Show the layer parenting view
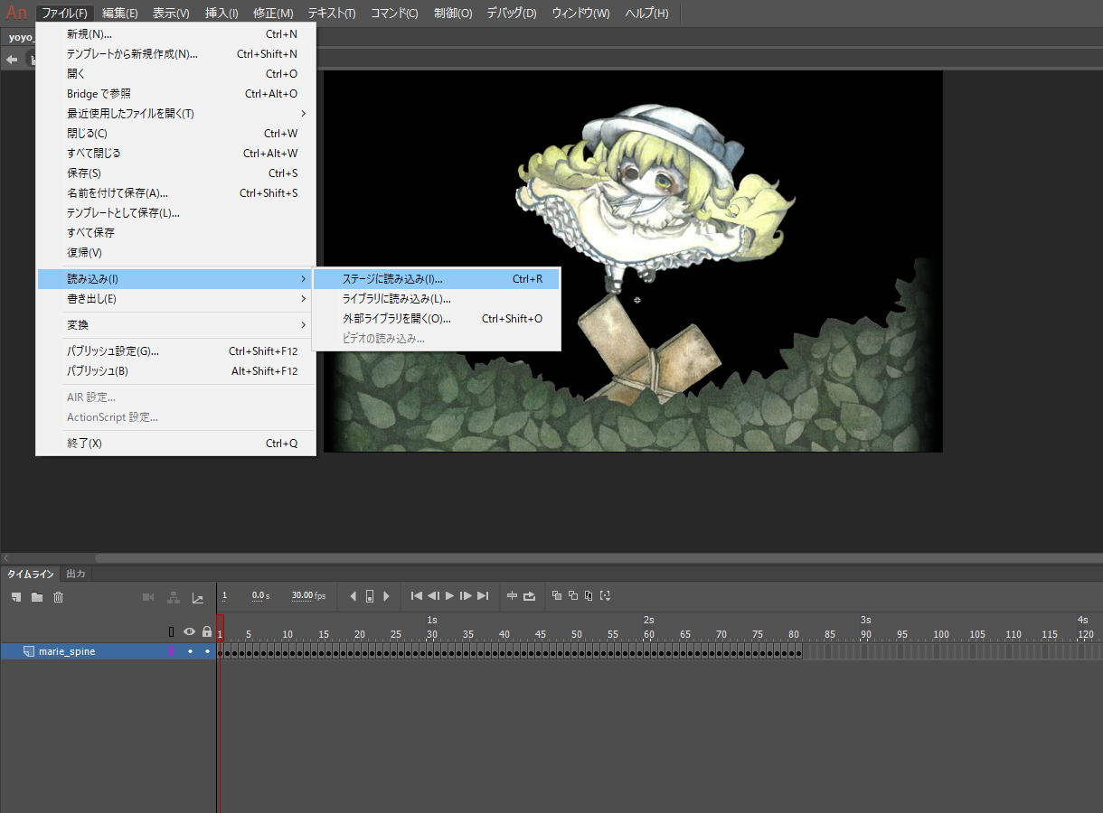Screen dimensions: 1103x813 coord(173,597)
